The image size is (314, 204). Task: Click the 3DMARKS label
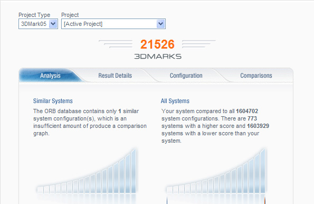158,57
